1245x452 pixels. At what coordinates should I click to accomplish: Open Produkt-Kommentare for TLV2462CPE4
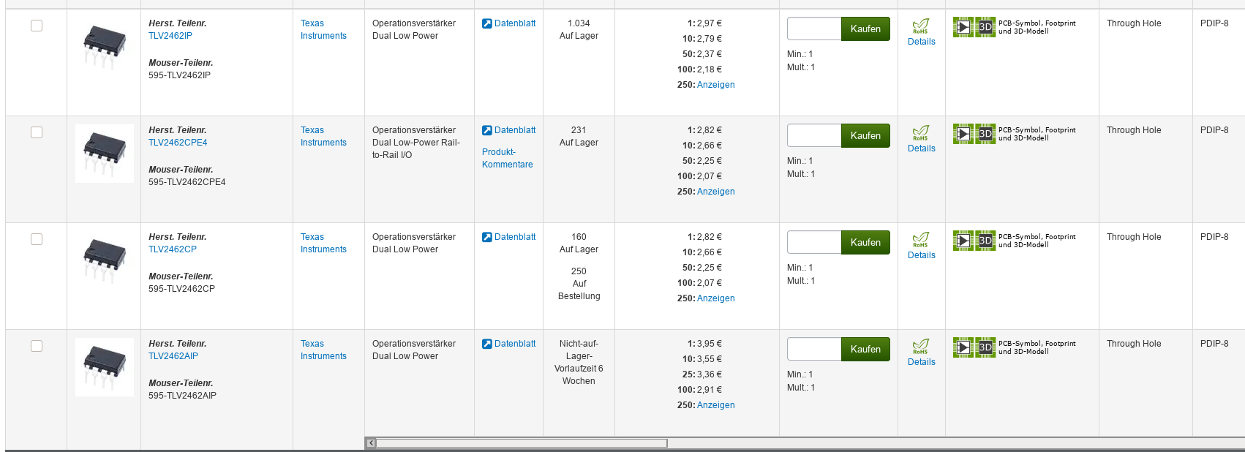tap(507, 158)
